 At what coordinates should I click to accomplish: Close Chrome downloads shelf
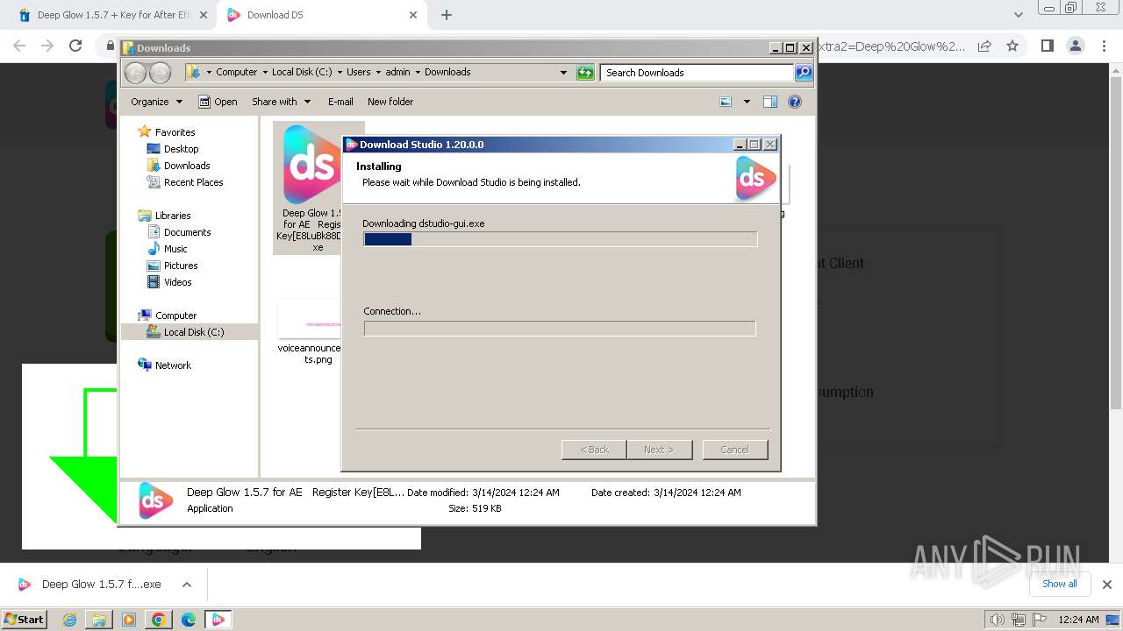(x=1106, y=585)
